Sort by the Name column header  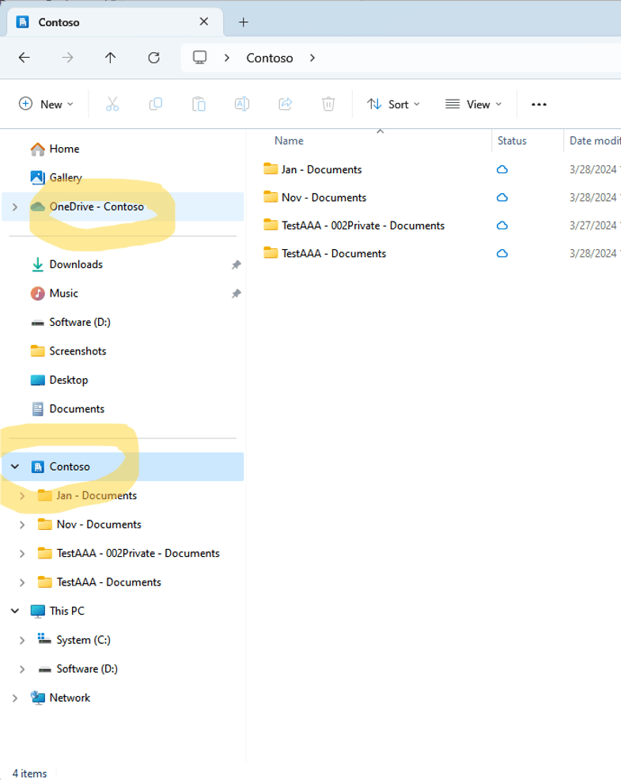[289, 141]
